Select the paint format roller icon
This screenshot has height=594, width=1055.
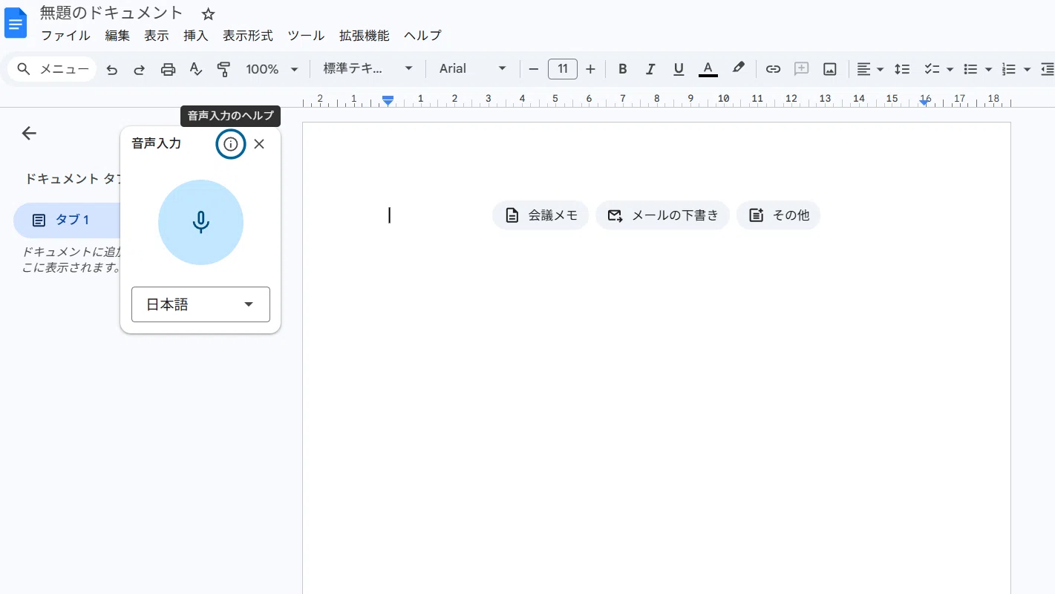pyautogui.click(x=223, y=69)
